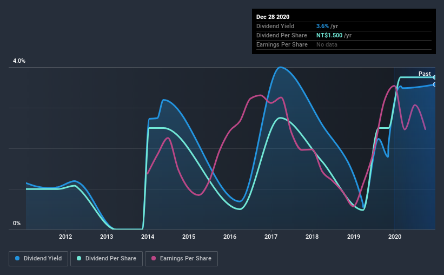
Task: Click the 2015 x-axis label
Action: [x=189, y=237]
